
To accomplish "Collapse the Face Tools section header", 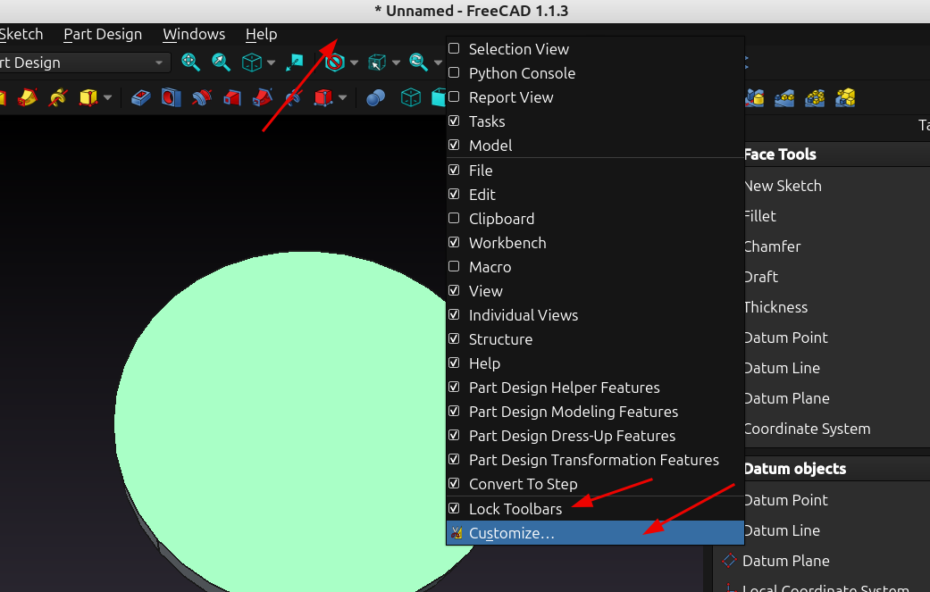I will click(837, 154).
